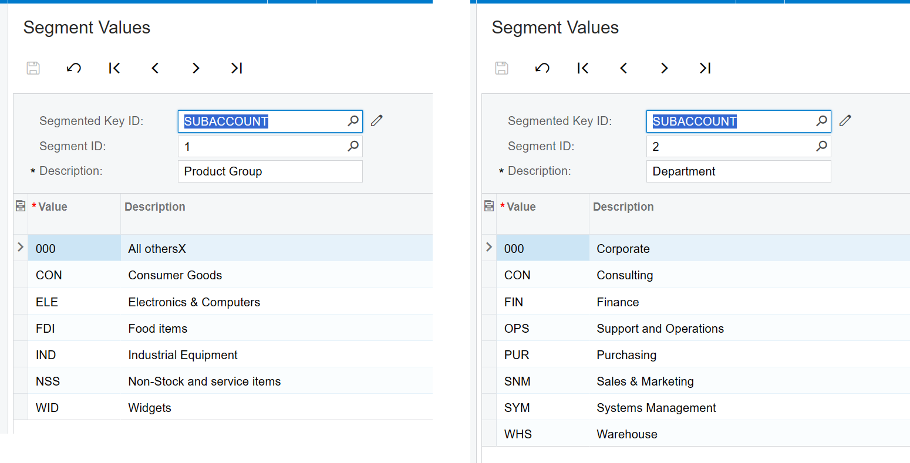Click the Undo icon in the left panel

74,68
